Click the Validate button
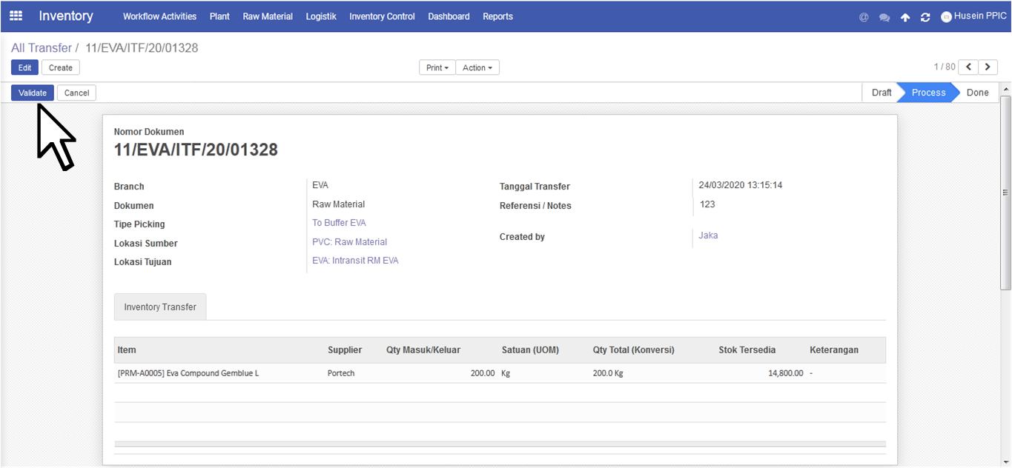This screenshot has height=468, width=1012. point(33,93)
